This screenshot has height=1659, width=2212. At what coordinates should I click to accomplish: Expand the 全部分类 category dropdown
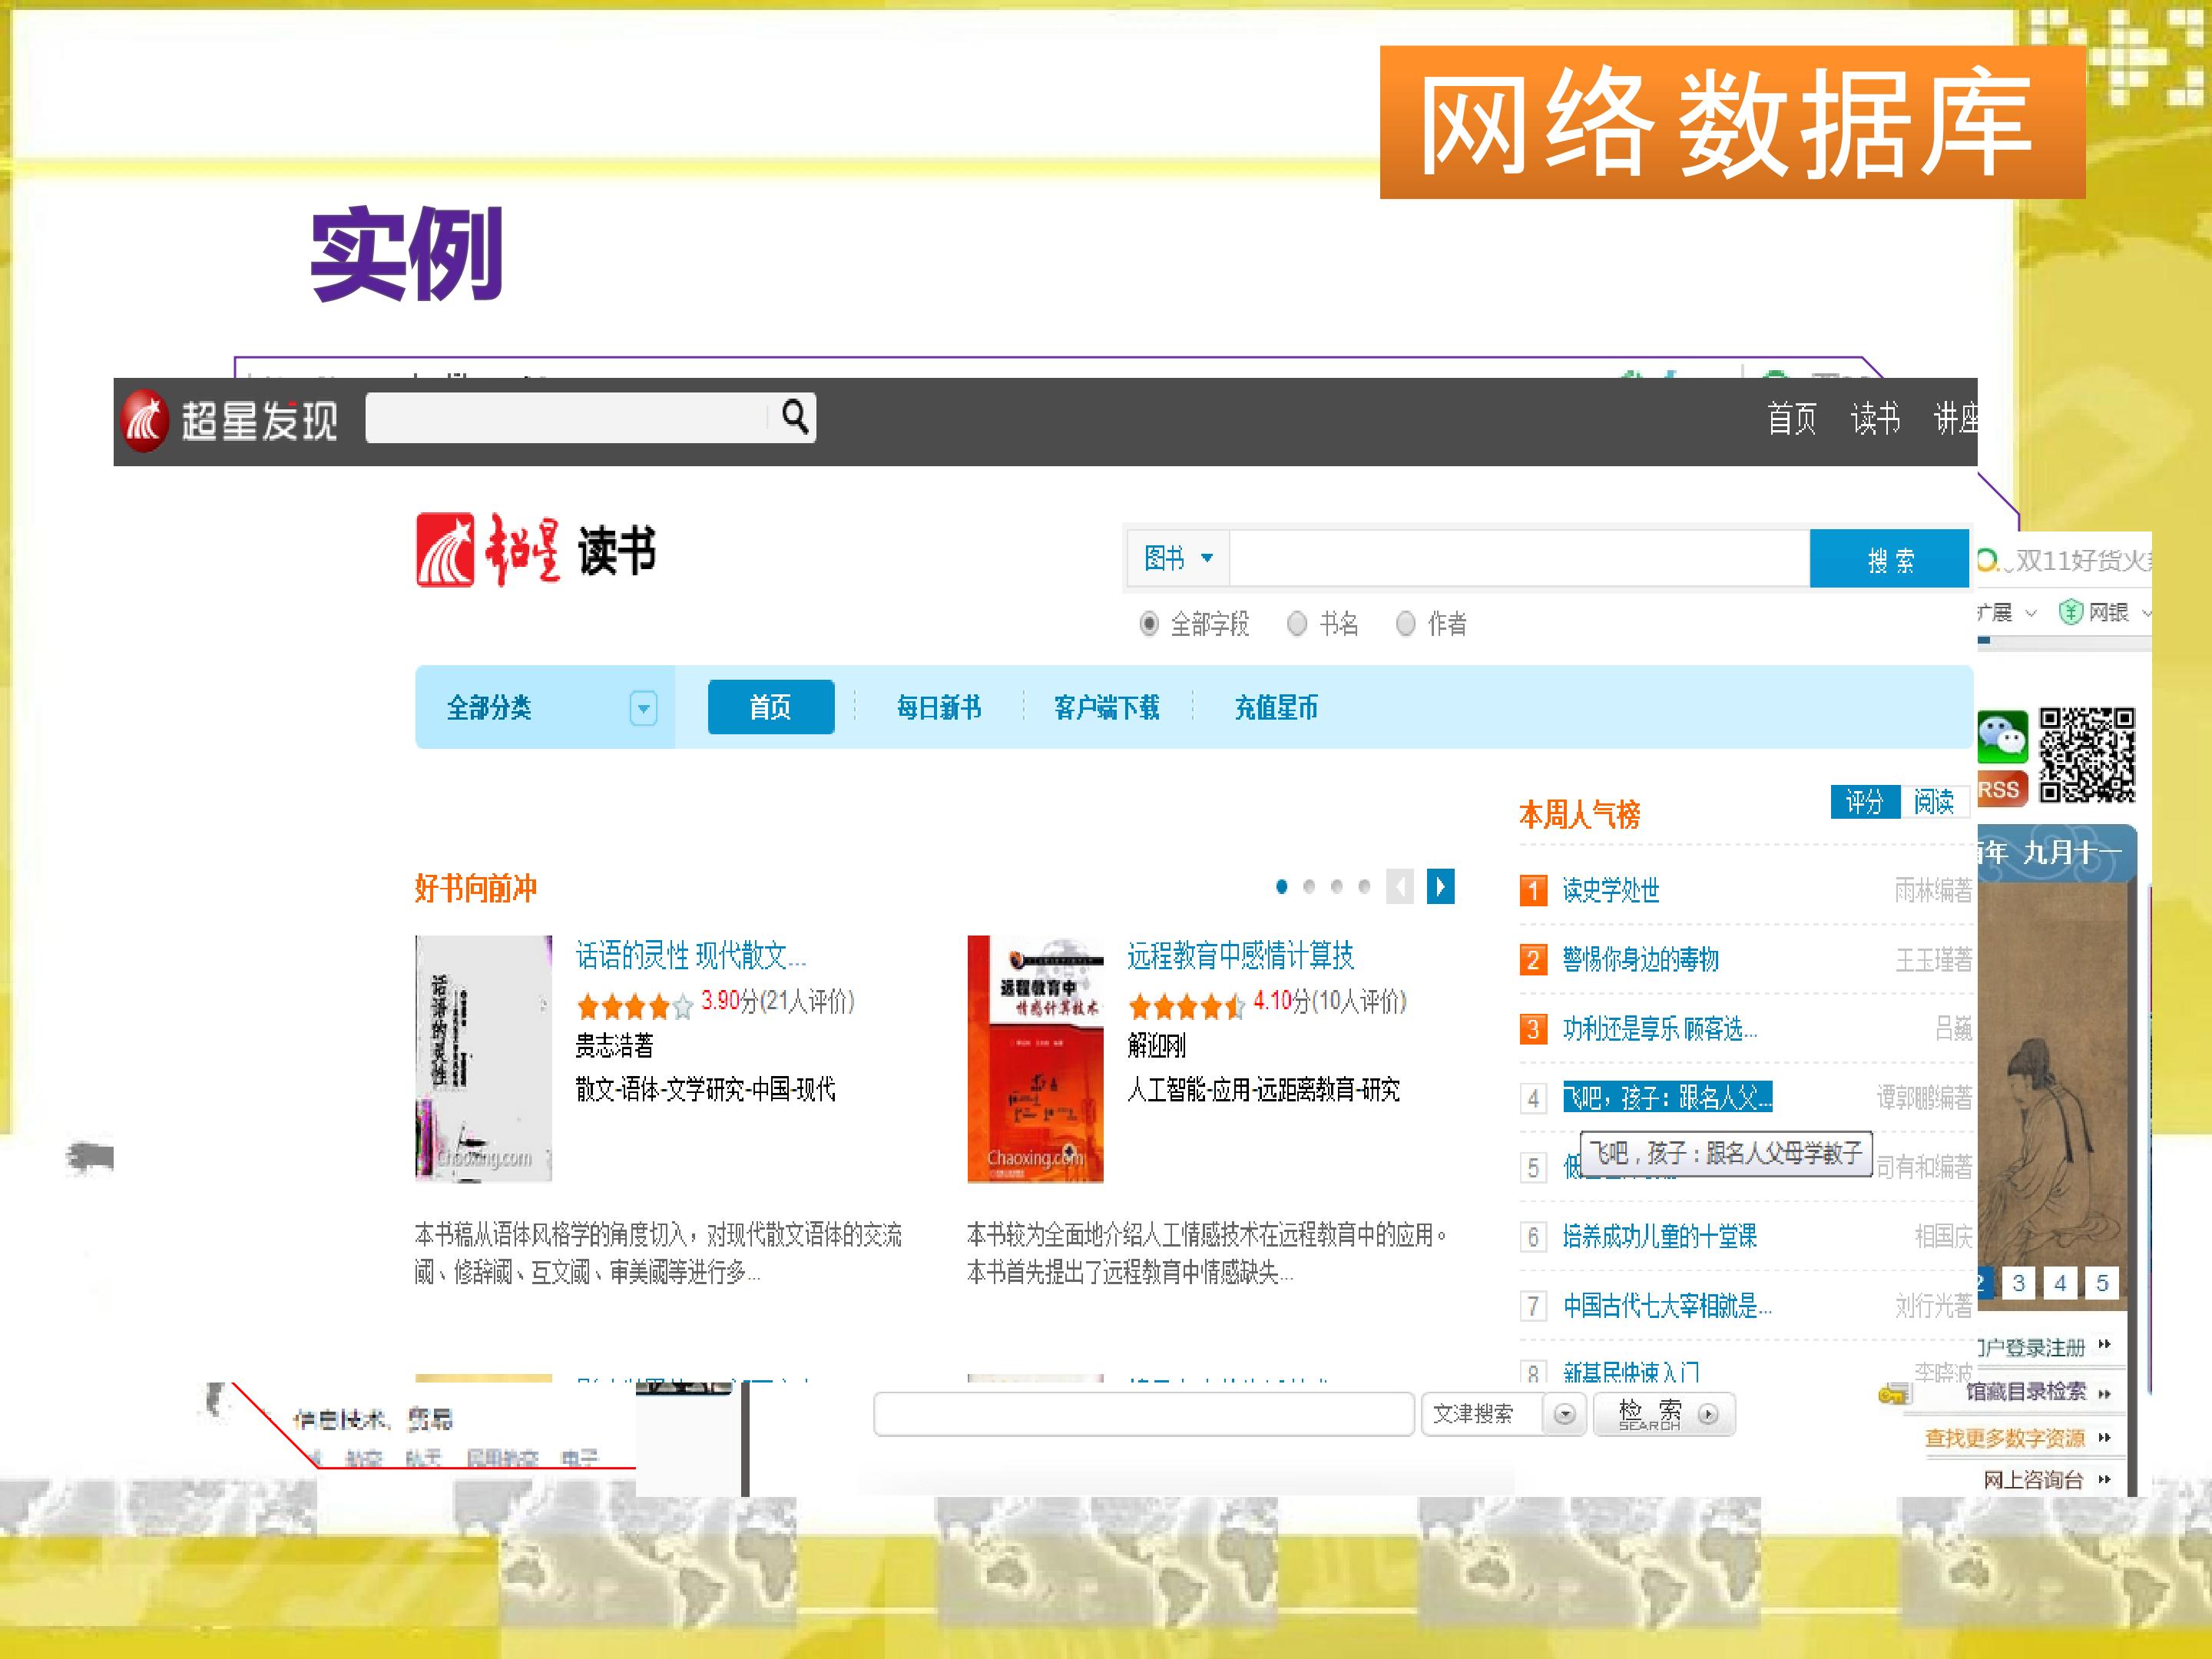[x=643, y=709]
